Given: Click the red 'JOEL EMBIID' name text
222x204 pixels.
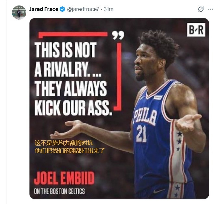Looking at the screenshot, I should [64, 178].
